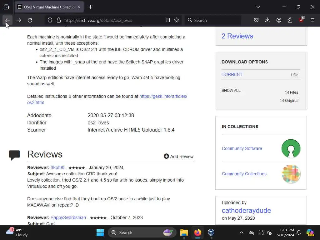The image size is (320, 240).
Task: Open the 14 Files link
Action: tap(292, 92)
